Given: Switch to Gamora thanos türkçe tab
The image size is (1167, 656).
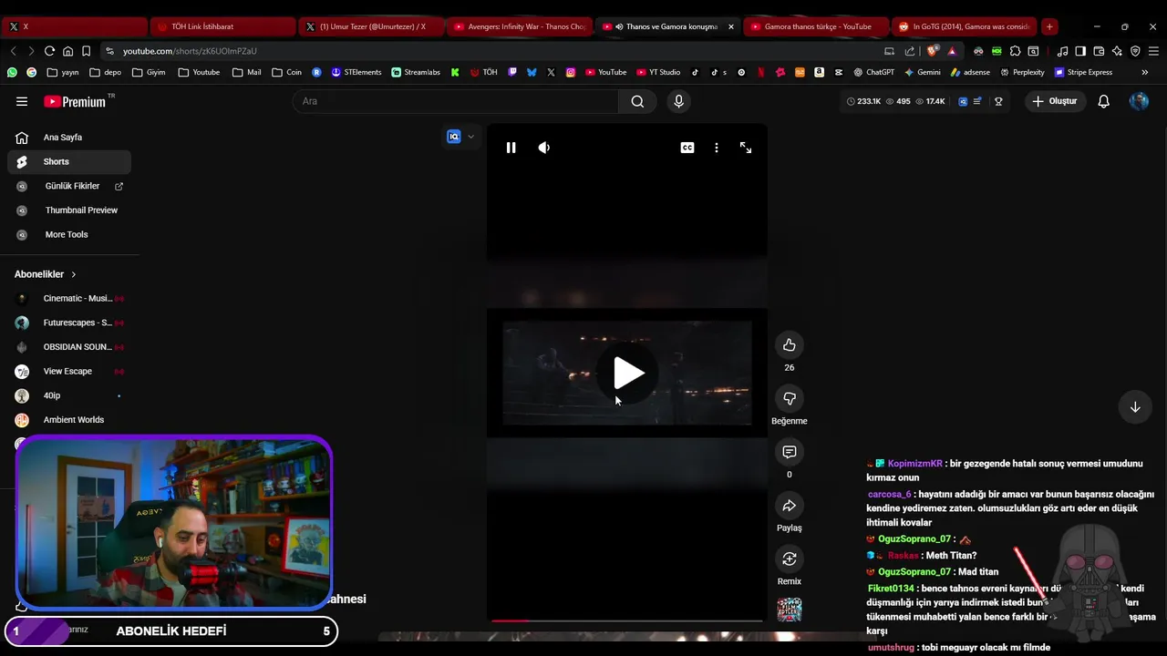Looking at the screenshot, I should (815, 26).
